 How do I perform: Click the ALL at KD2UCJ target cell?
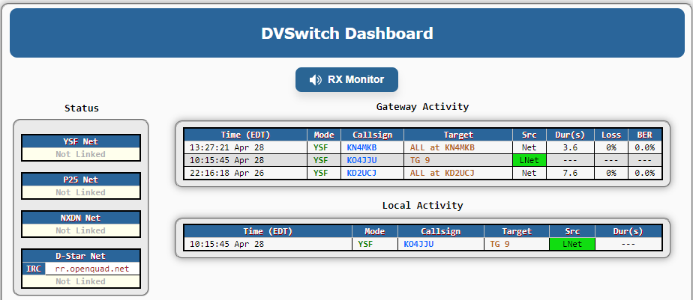(457, 173)
